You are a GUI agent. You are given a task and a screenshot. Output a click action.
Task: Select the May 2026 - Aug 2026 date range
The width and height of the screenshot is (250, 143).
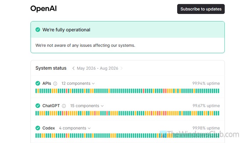tap(97, 68)
